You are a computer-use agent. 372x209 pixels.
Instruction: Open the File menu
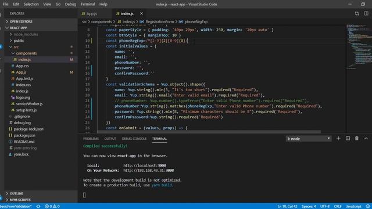coord(5,4)
